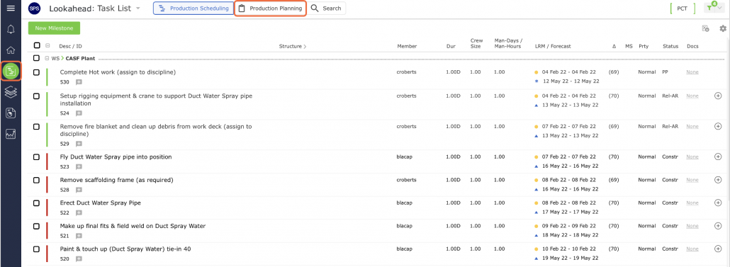Screen dimensions: 730x267
Task: Go to Home via sidebar icon
Action: coord(11,50)
